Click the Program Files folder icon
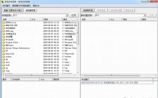This screenshot has width=158, height=98. (4, 42)
